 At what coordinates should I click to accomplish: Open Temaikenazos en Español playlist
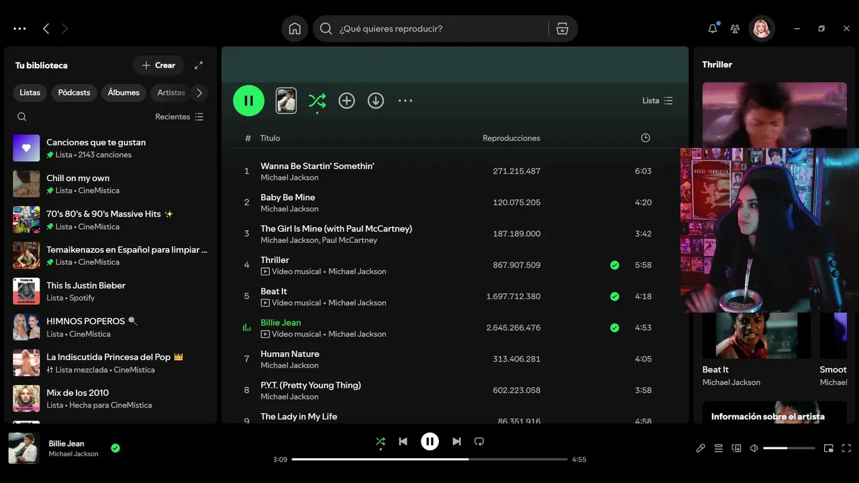(111, 256)
